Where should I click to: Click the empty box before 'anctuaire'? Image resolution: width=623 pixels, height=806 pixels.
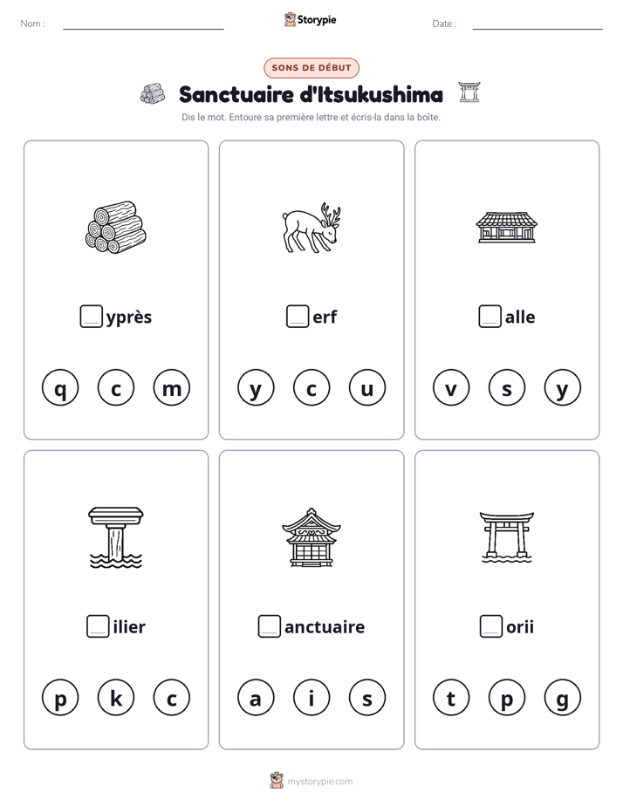pos(270,626)
